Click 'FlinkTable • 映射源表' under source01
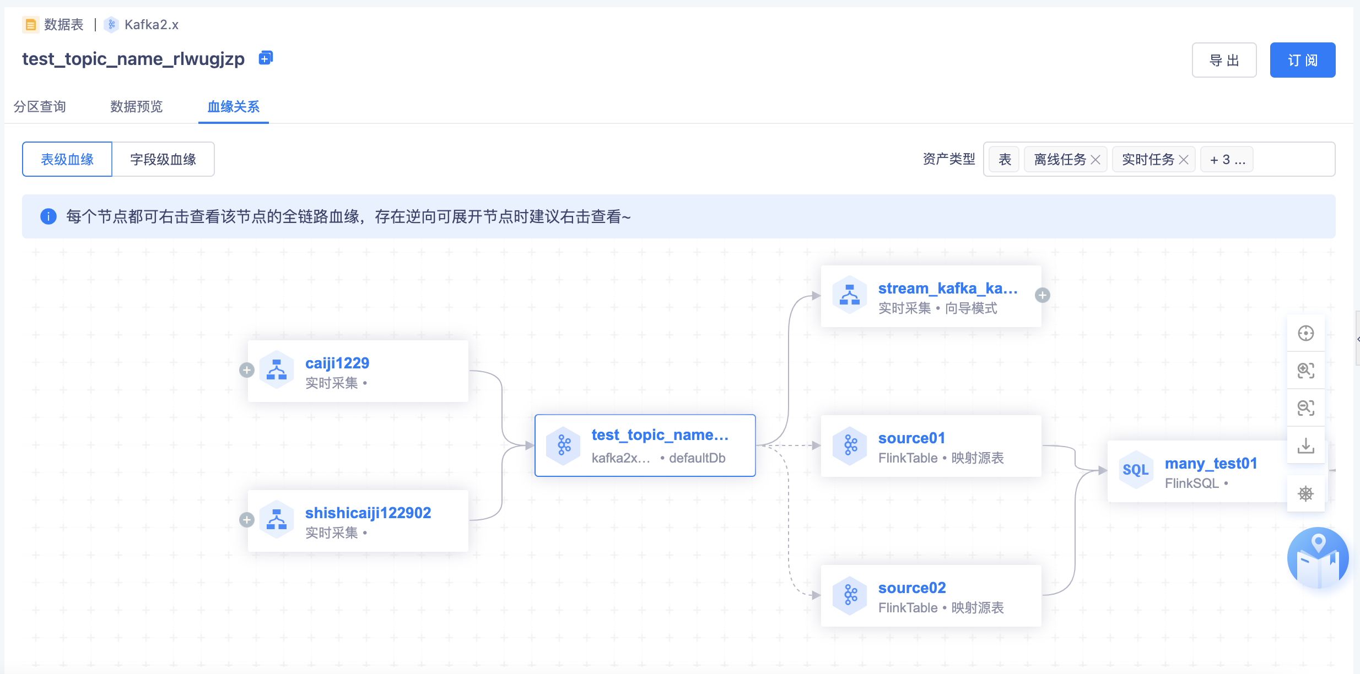Screen dimensions: 1360x674 click(x=941, y=458)
